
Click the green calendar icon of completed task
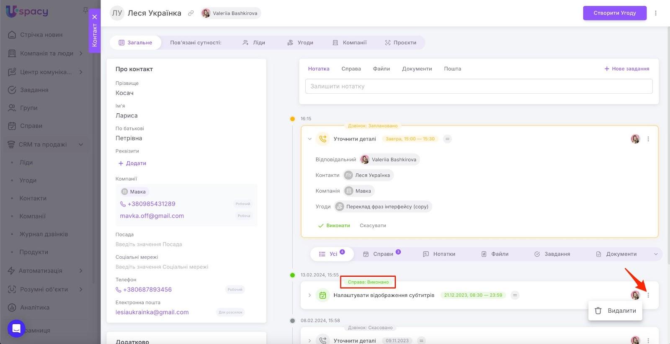[322, 295]
